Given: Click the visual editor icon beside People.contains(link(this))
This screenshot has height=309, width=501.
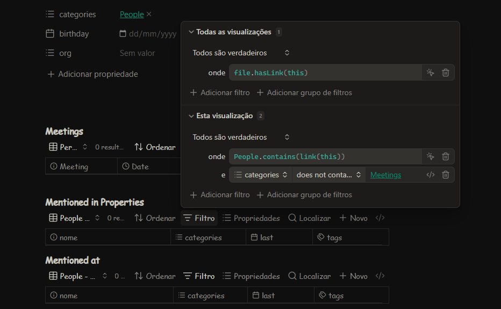Looking at the screenshot, I should click(x=430, y=156).
